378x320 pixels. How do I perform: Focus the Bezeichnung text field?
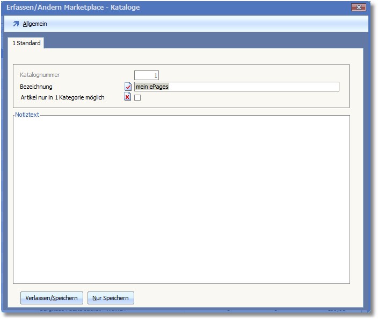(236, 87)
